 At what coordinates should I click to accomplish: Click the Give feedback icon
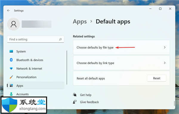click(x=75, y=102)
